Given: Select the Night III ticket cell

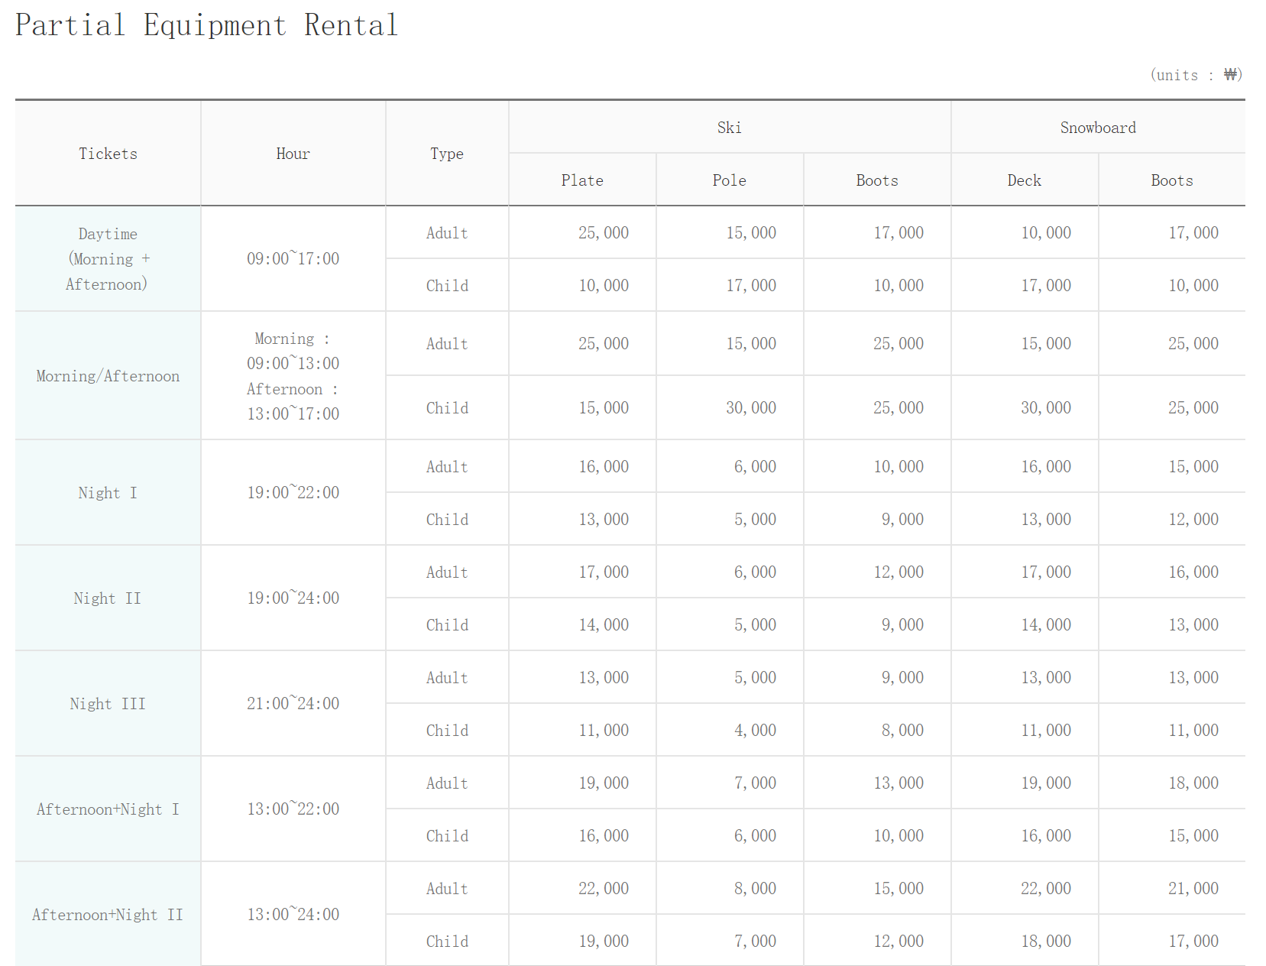Looking at the screenshot, I should point(108,704).
